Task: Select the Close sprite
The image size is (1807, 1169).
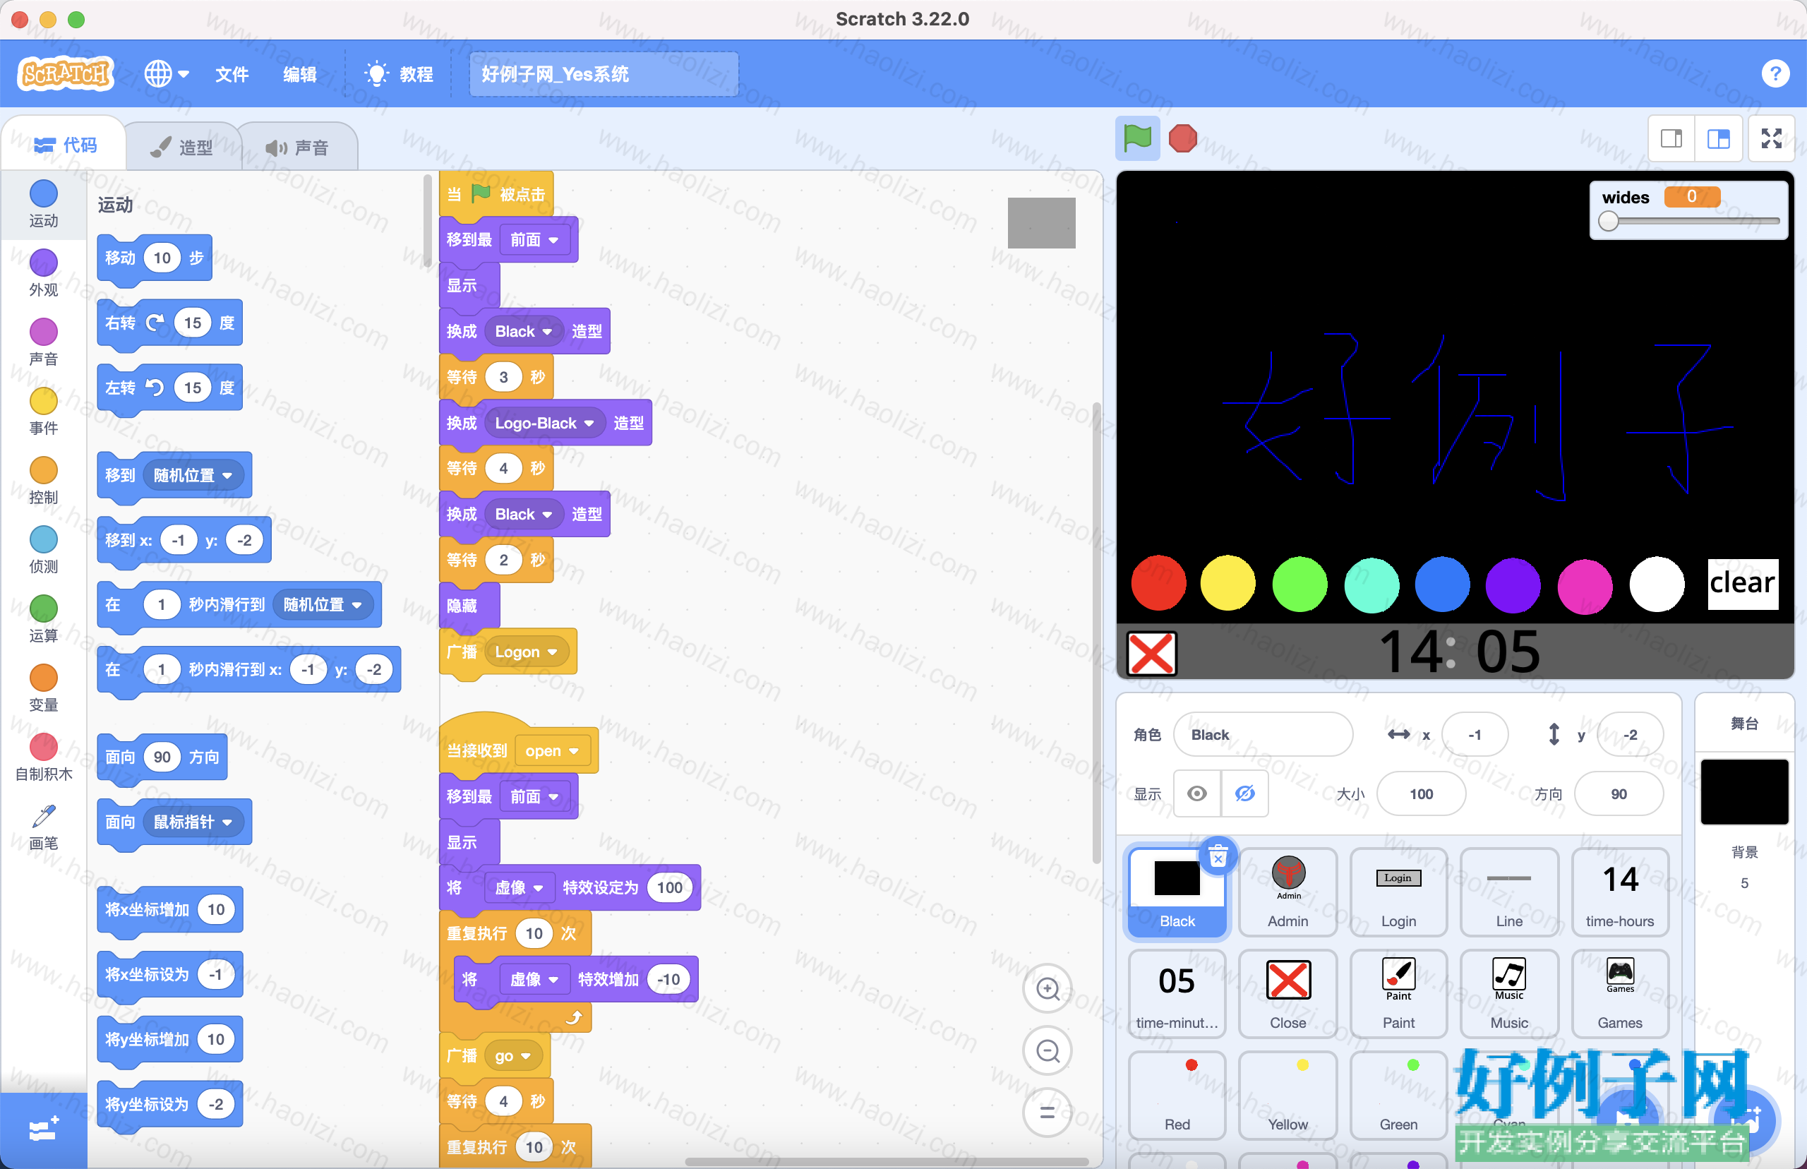Action: pyautogui.click(x=1288, y=994)
